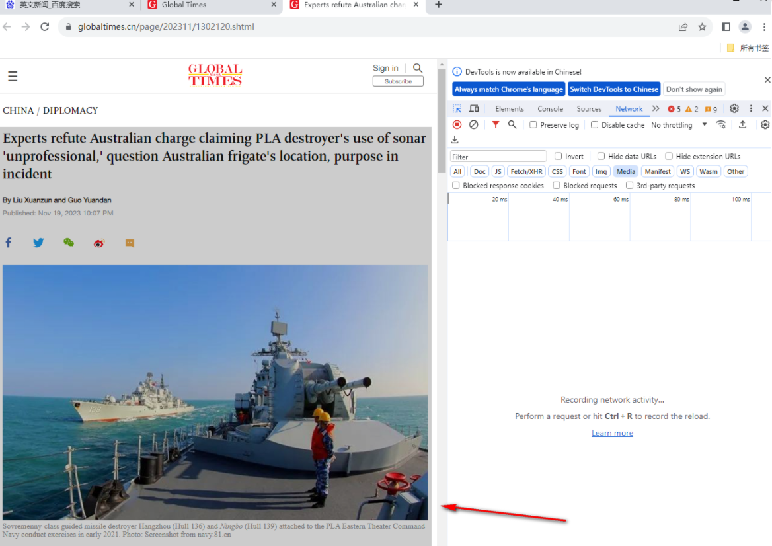Click the Global Times logo
The image size is (772, 546).
[215, 75]
